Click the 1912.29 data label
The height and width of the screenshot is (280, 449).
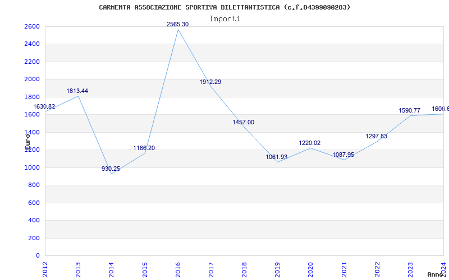coord(210,82)
